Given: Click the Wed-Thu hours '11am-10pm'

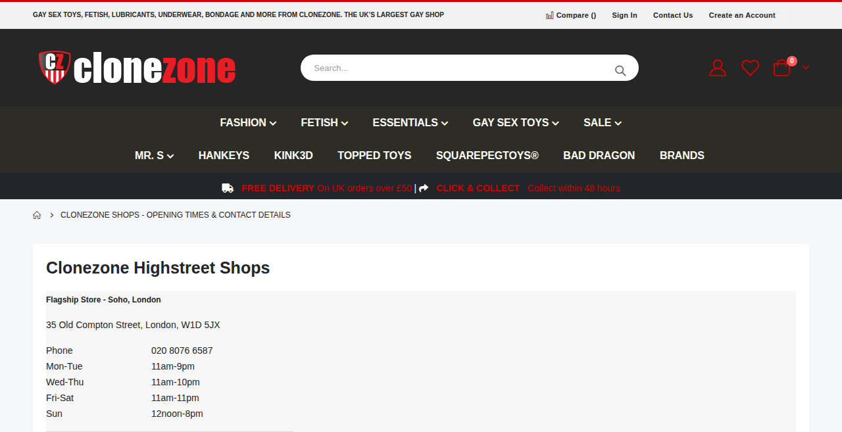Looking at the screenshot, I should 176,382.
